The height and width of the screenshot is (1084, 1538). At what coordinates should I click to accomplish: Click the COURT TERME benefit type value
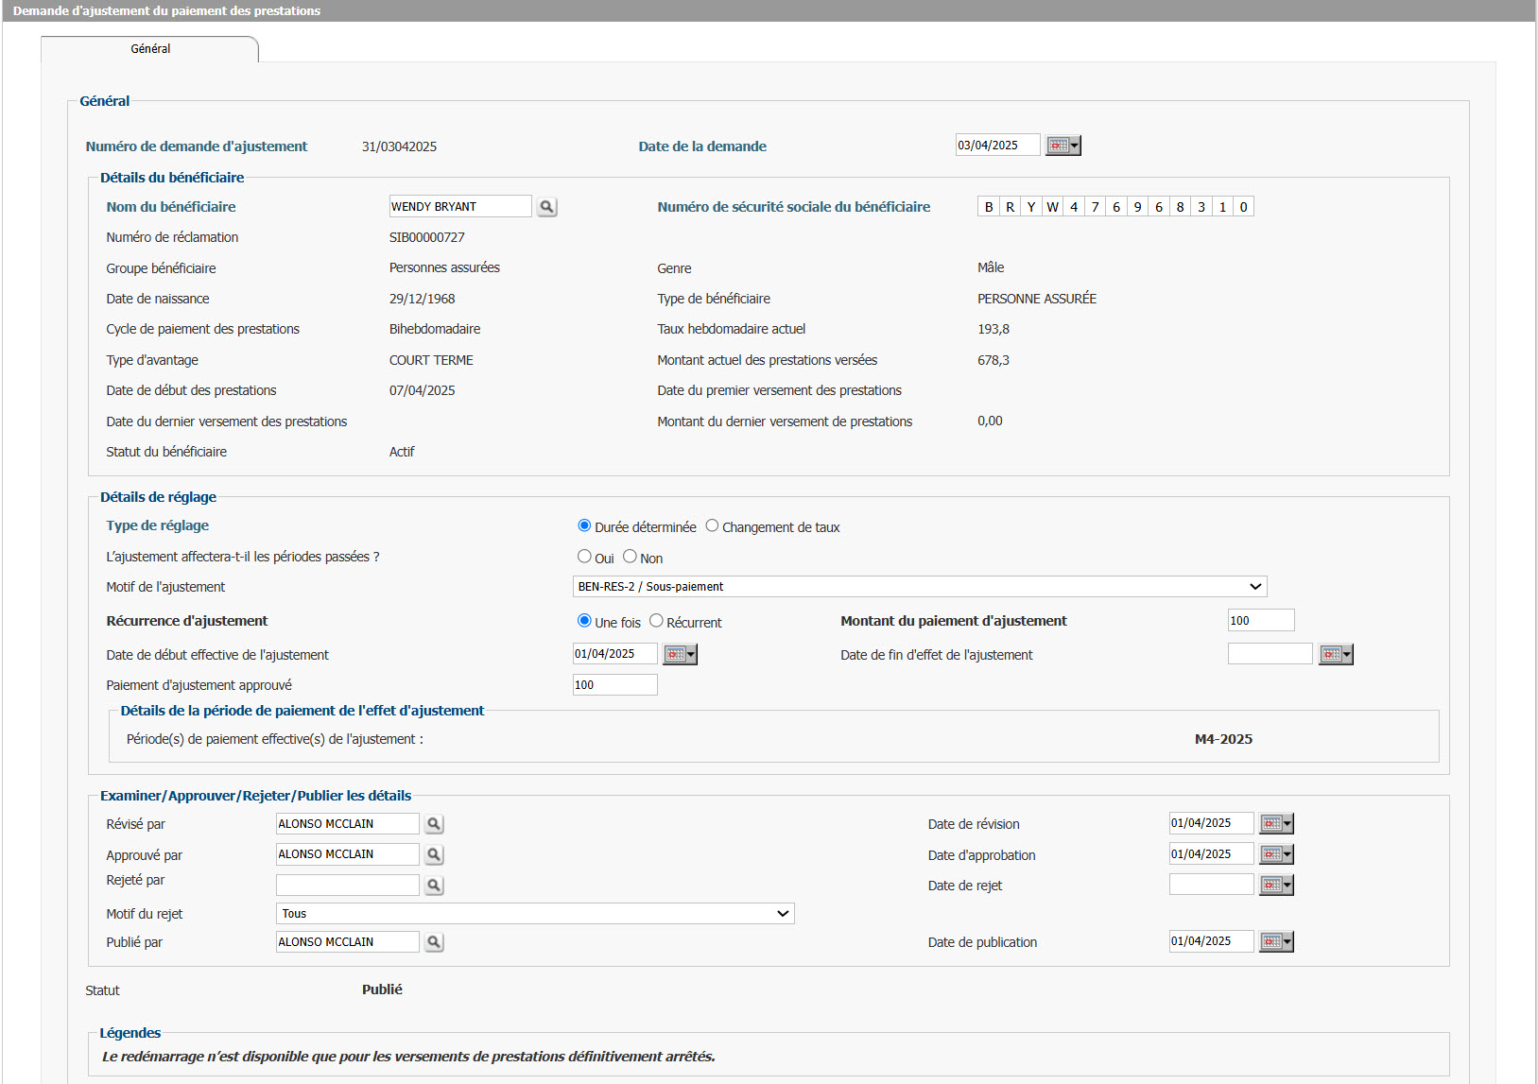coord(431,360)
